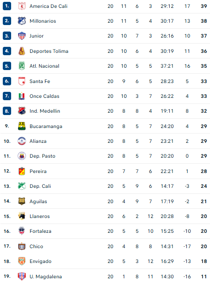Click the Santa Fe shield logo
This screenshot has width=210, height=282.
22,81
